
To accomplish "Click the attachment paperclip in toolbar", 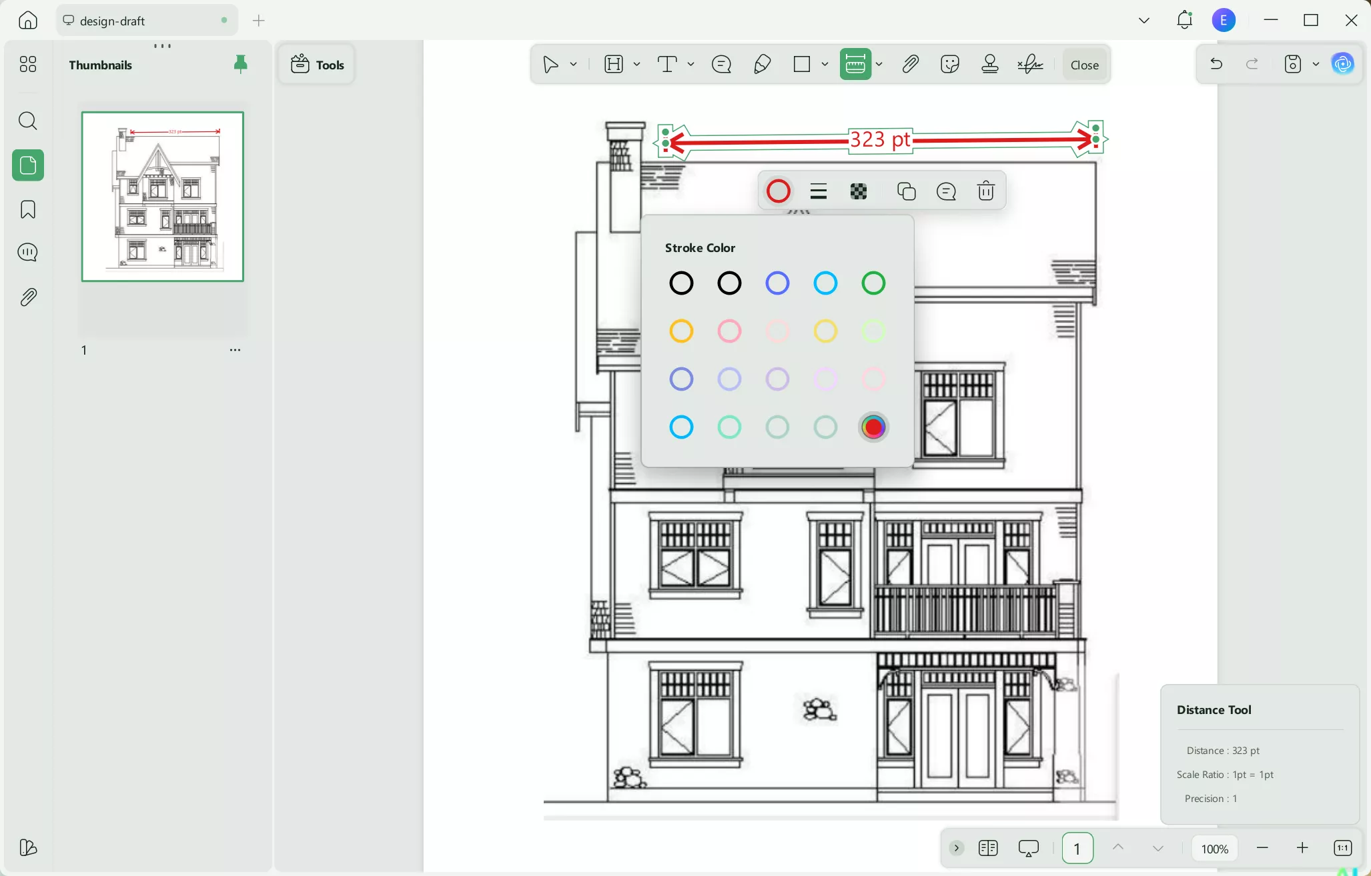I will click(x=910, y=64).
